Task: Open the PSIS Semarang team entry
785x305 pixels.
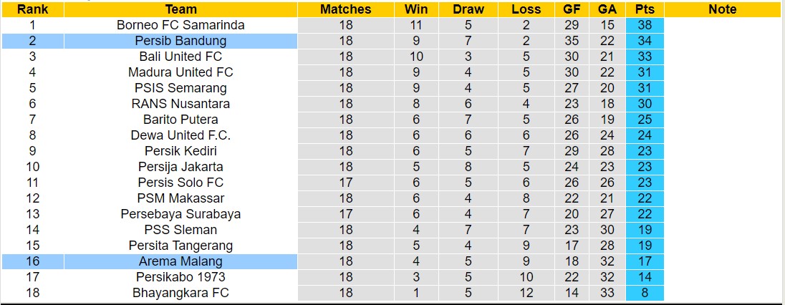Action: [180, 88]
